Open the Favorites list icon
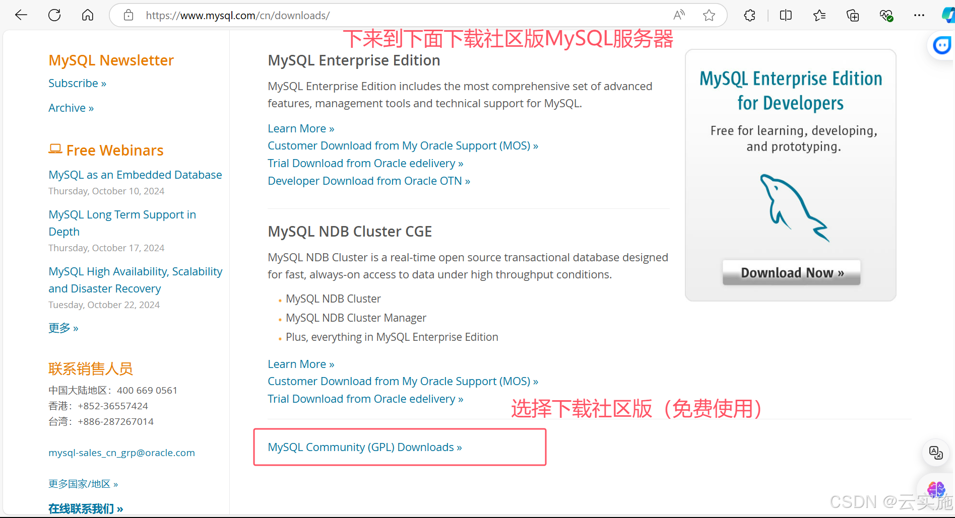Image resolution: width=955 pixels, height=518 pixels. tap(819, 16)
